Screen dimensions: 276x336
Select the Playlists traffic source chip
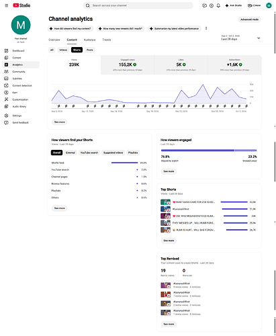click(133, 153)
